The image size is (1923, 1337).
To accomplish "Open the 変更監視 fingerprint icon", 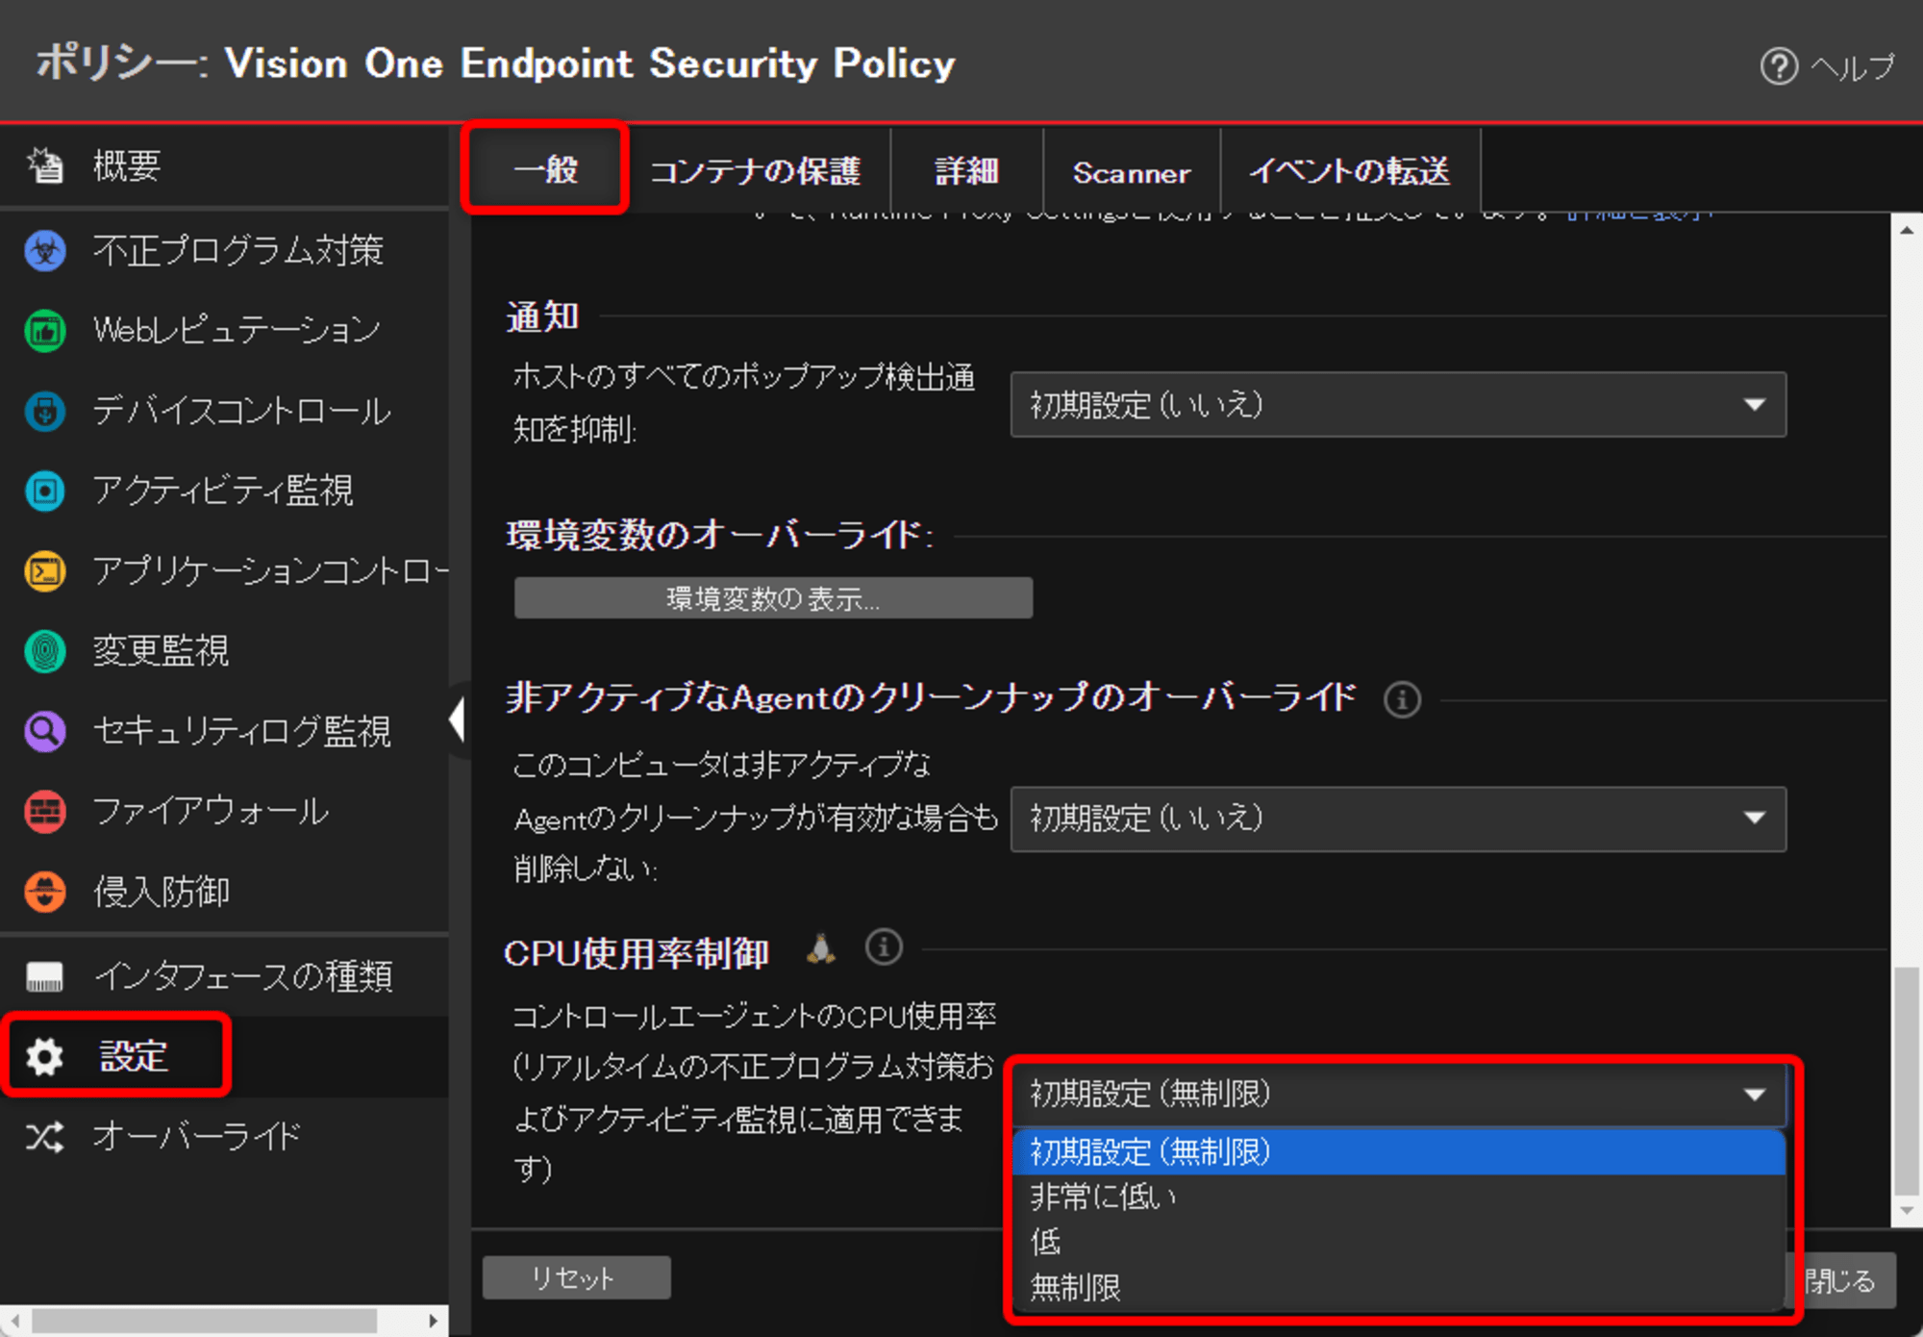I will coord(45,651).
